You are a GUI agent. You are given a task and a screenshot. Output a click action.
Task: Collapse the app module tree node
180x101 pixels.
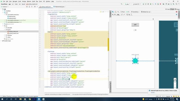(x=1, y=9)
